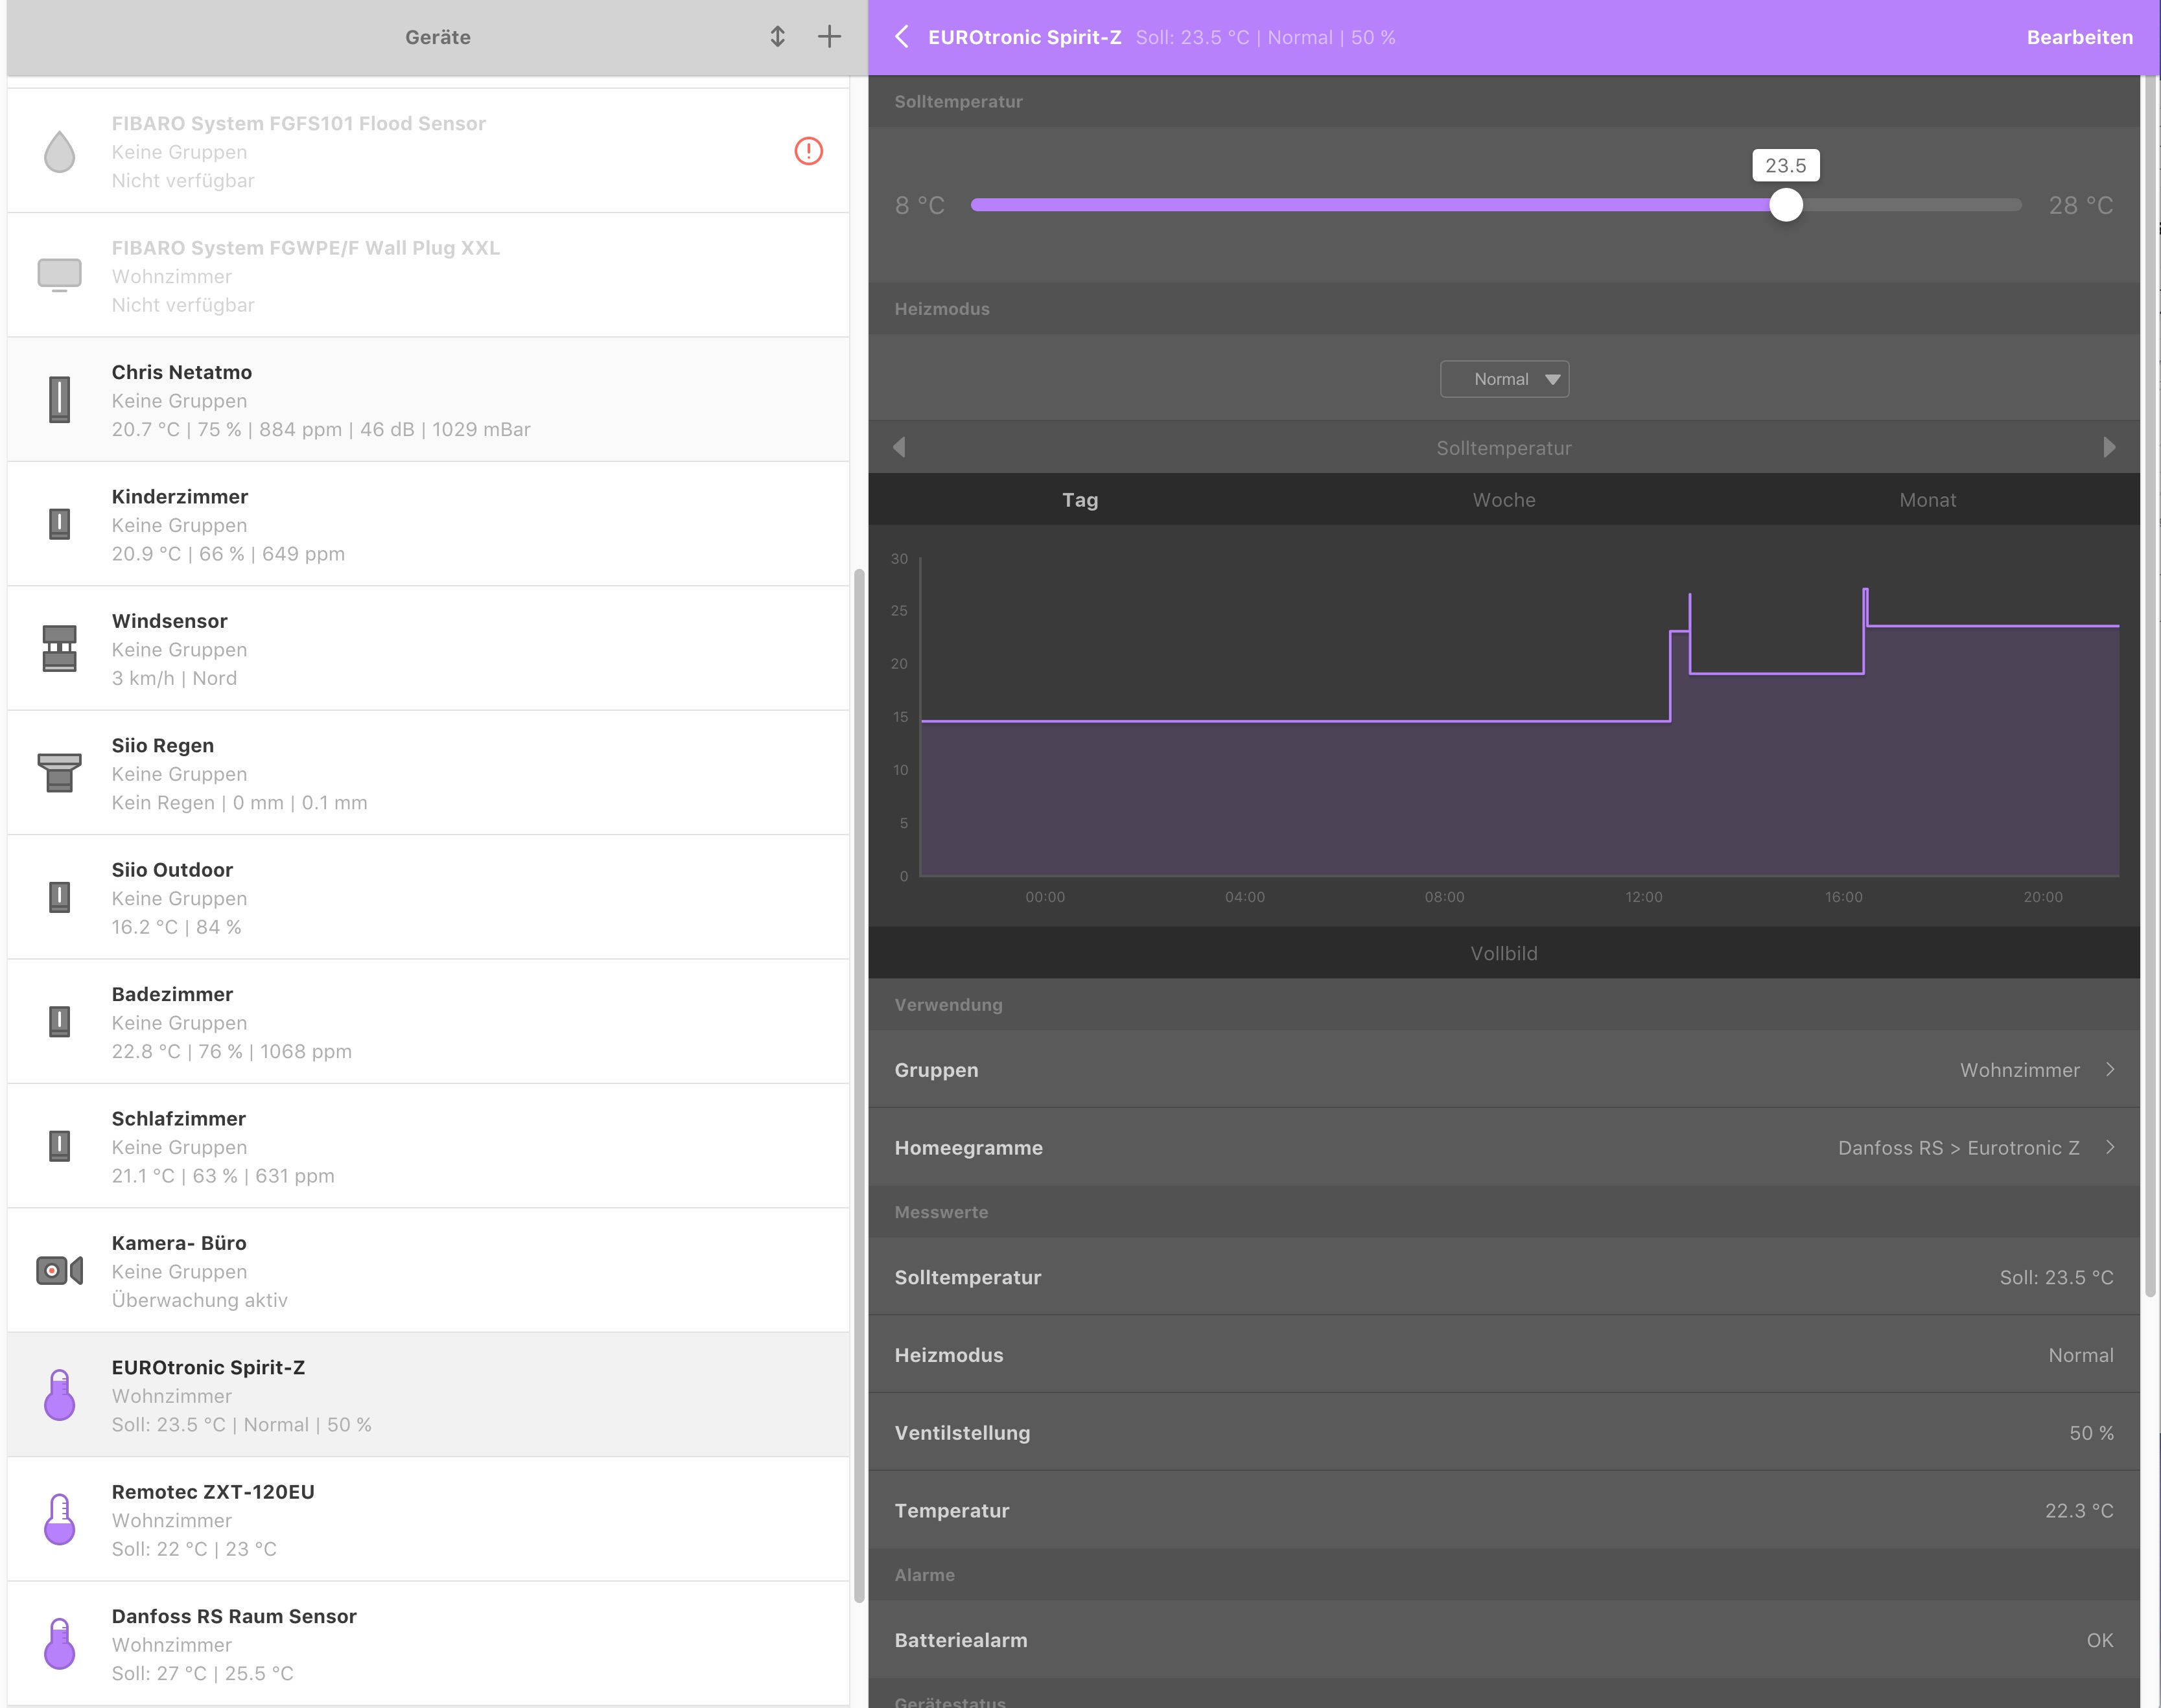This screenshot has height=1708, width=2161.
Task: Click the Bearbeiten button
Action: [2079, 37]
